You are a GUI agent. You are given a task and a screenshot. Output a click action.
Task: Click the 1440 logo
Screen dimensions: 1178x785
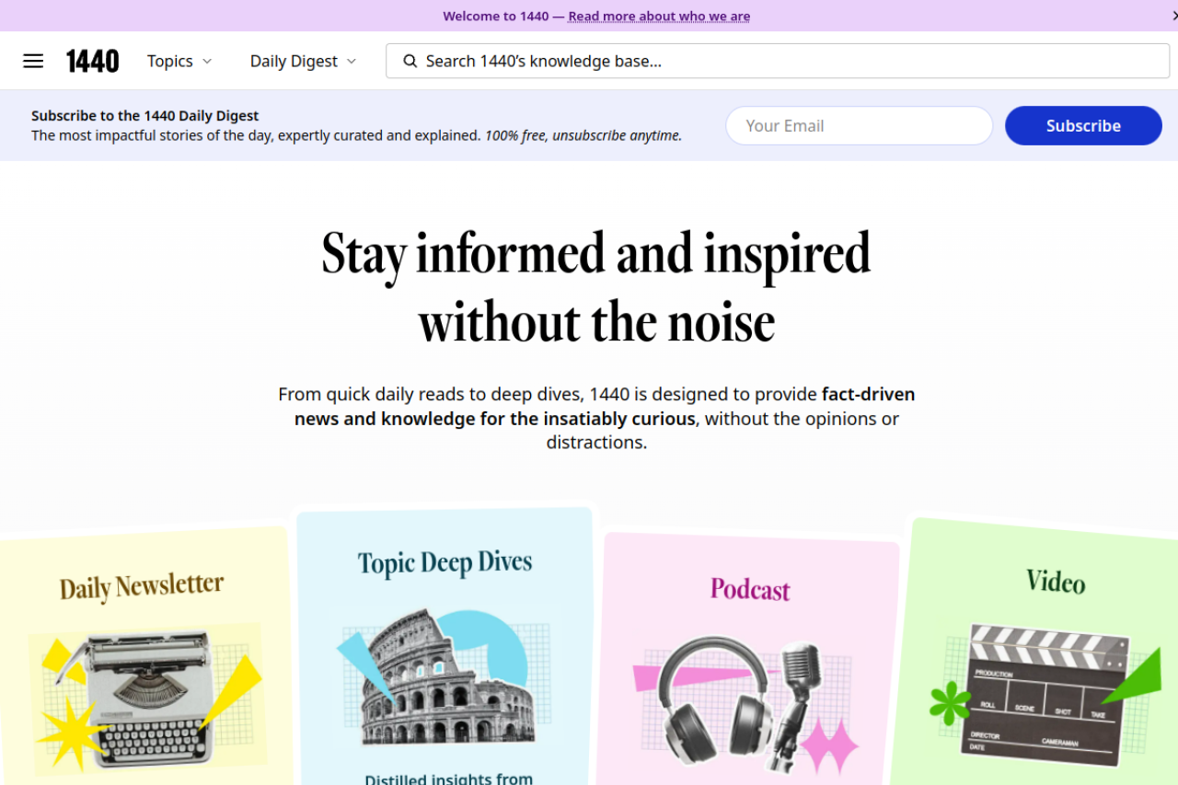pyautogui.click(x=92, y=61)
